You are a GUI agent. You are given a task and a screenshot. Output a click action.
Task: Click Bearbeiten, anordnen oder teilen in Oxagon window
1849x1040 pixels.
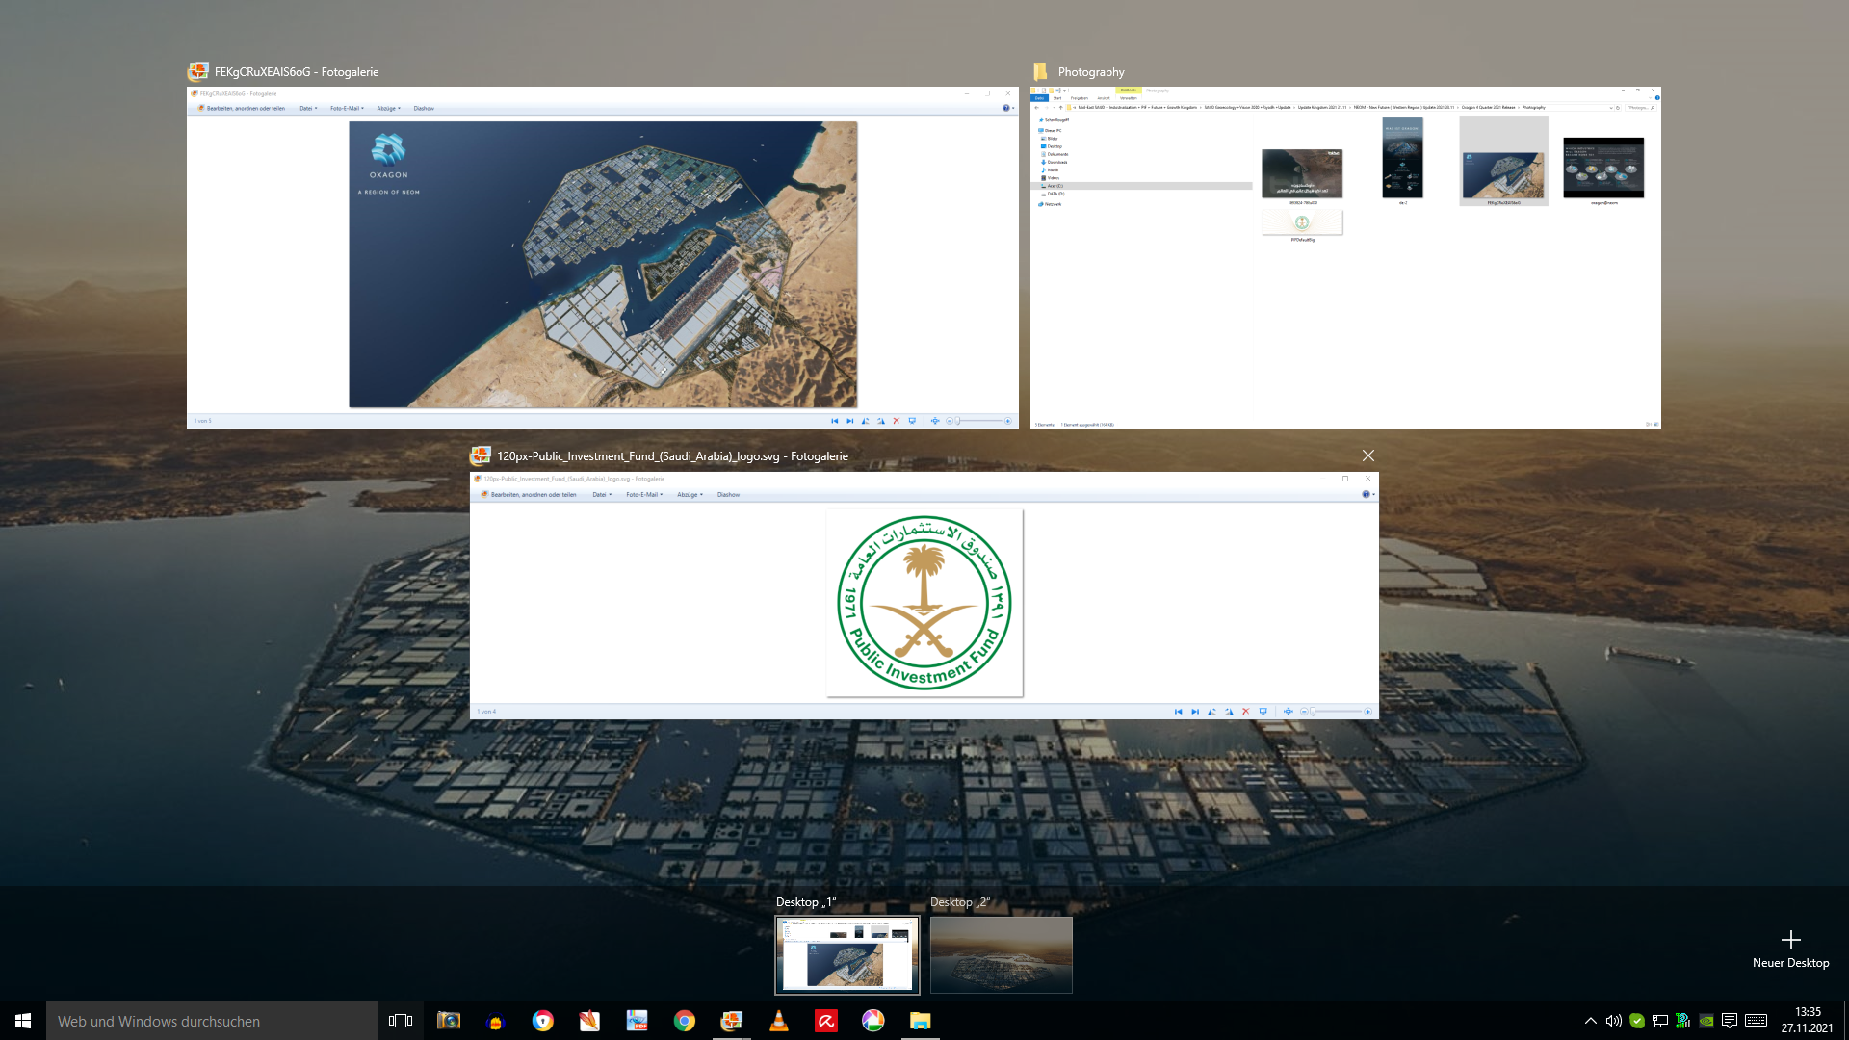242,109
